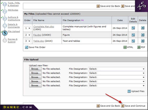Click top Save and Go Back arrow

coord(98,6)
